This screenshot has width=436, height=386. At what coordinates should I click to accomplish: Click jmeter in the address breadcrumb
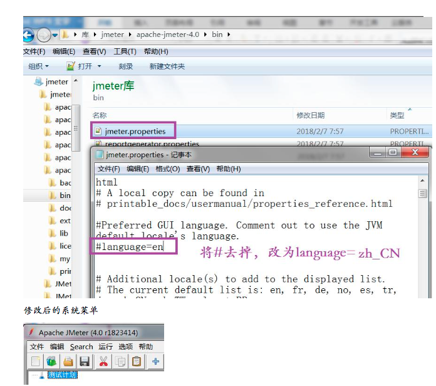tap(112, 34)
